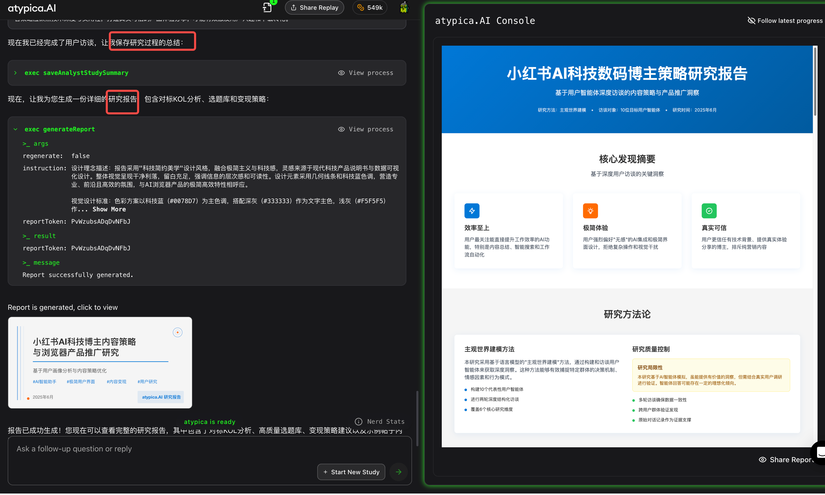View process for saveAnalystStudySummary
The width and height of the screenshot is (825, 495).
coord(366,73)
